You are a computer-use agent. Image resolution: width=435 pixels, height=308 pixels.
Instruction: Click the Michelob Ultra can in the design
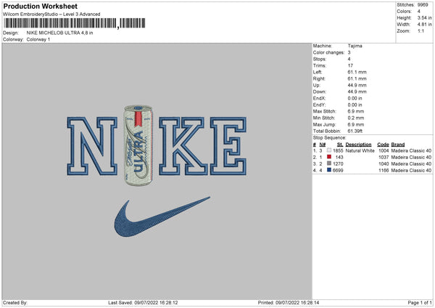[138, 145]
